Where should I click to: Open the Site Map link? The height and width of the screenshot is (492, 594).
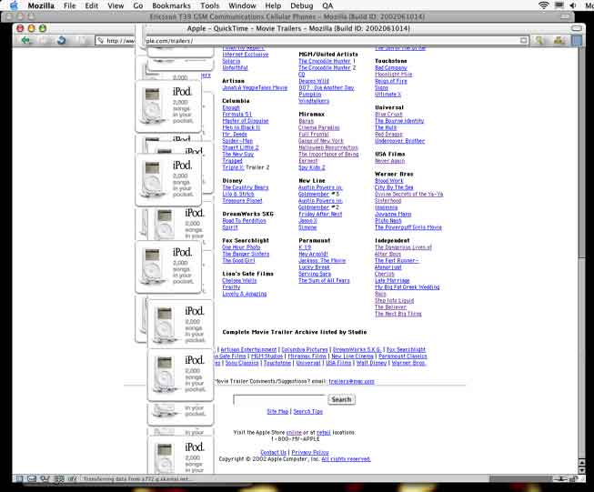point(277,411)
